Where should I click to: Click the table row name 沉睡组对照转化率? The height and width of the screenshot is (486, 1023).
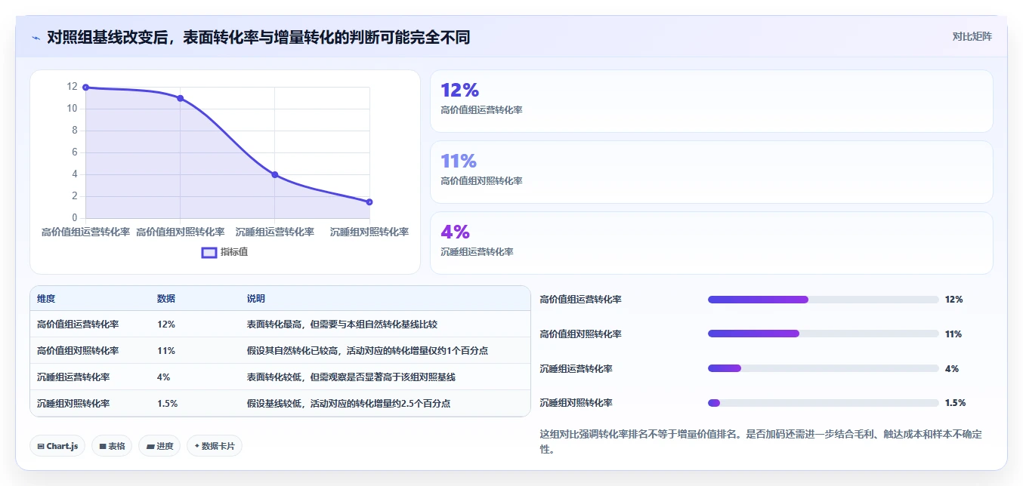tap(73, 404)
